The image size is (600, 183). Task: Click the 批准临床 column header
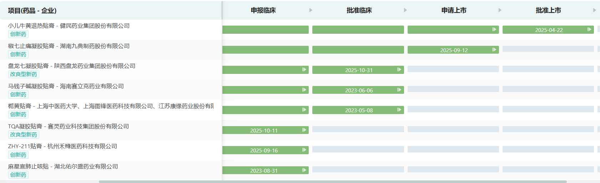[359, 10]
